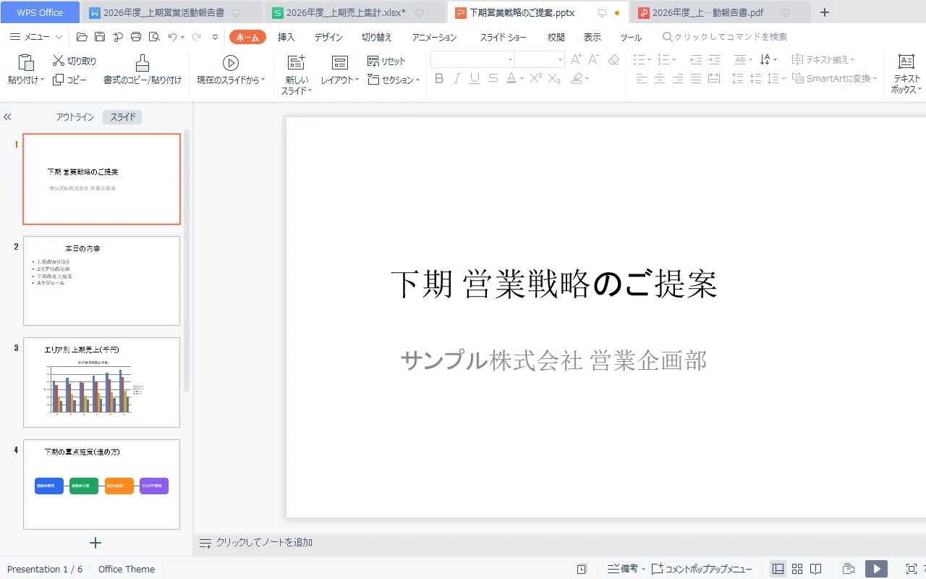Save the presentation via the save icon
The width and height of the screenshot is (926, 579).
(100, 37)
